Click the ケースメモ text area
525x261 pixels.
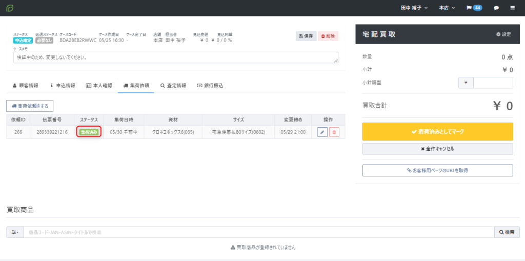pos(176,57)
